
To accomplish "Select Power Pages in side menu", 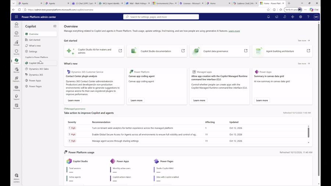I will pyautogui.click(x=40, y=86).
